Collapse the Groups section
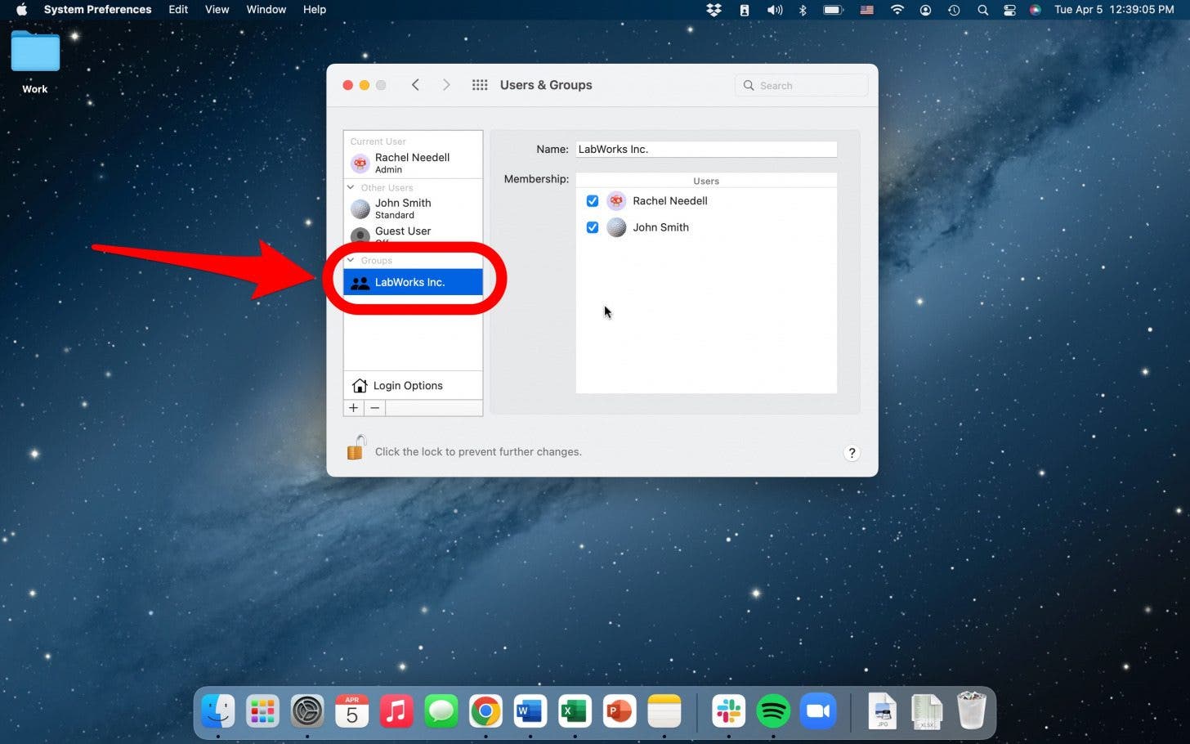1190x744 pixels. (351, 260)
